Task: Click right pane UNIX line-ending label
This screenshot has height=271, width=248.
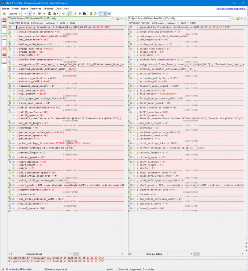Action: (193, 23)
